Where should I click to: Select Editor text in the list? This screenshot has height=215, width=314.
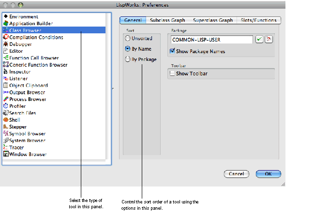16,51
